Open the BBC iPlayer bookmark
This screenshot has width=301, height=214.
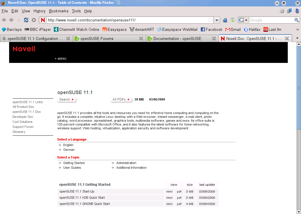pyautogui.click(x=38, y=29)
